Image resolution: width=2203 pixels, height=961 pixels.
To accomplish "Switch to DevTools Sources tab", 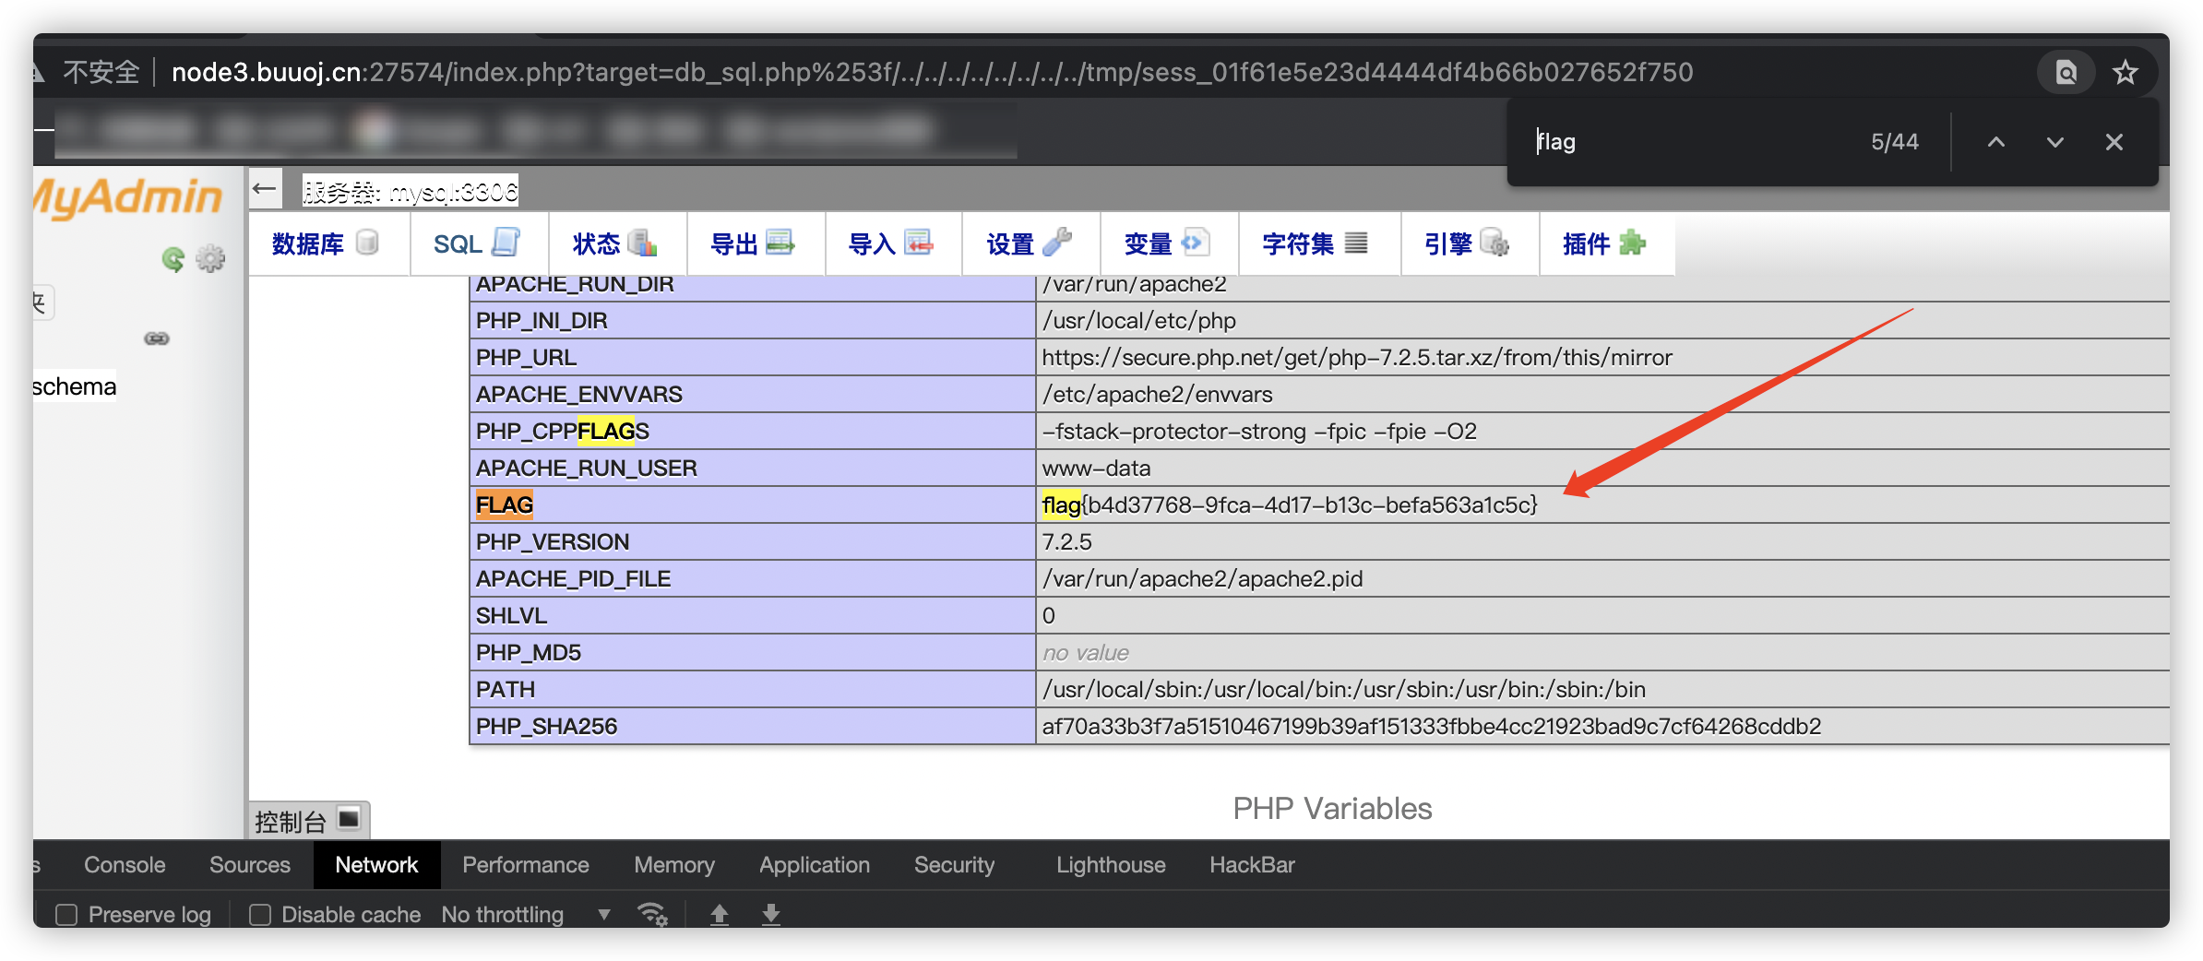I will (x=250, y=865).
